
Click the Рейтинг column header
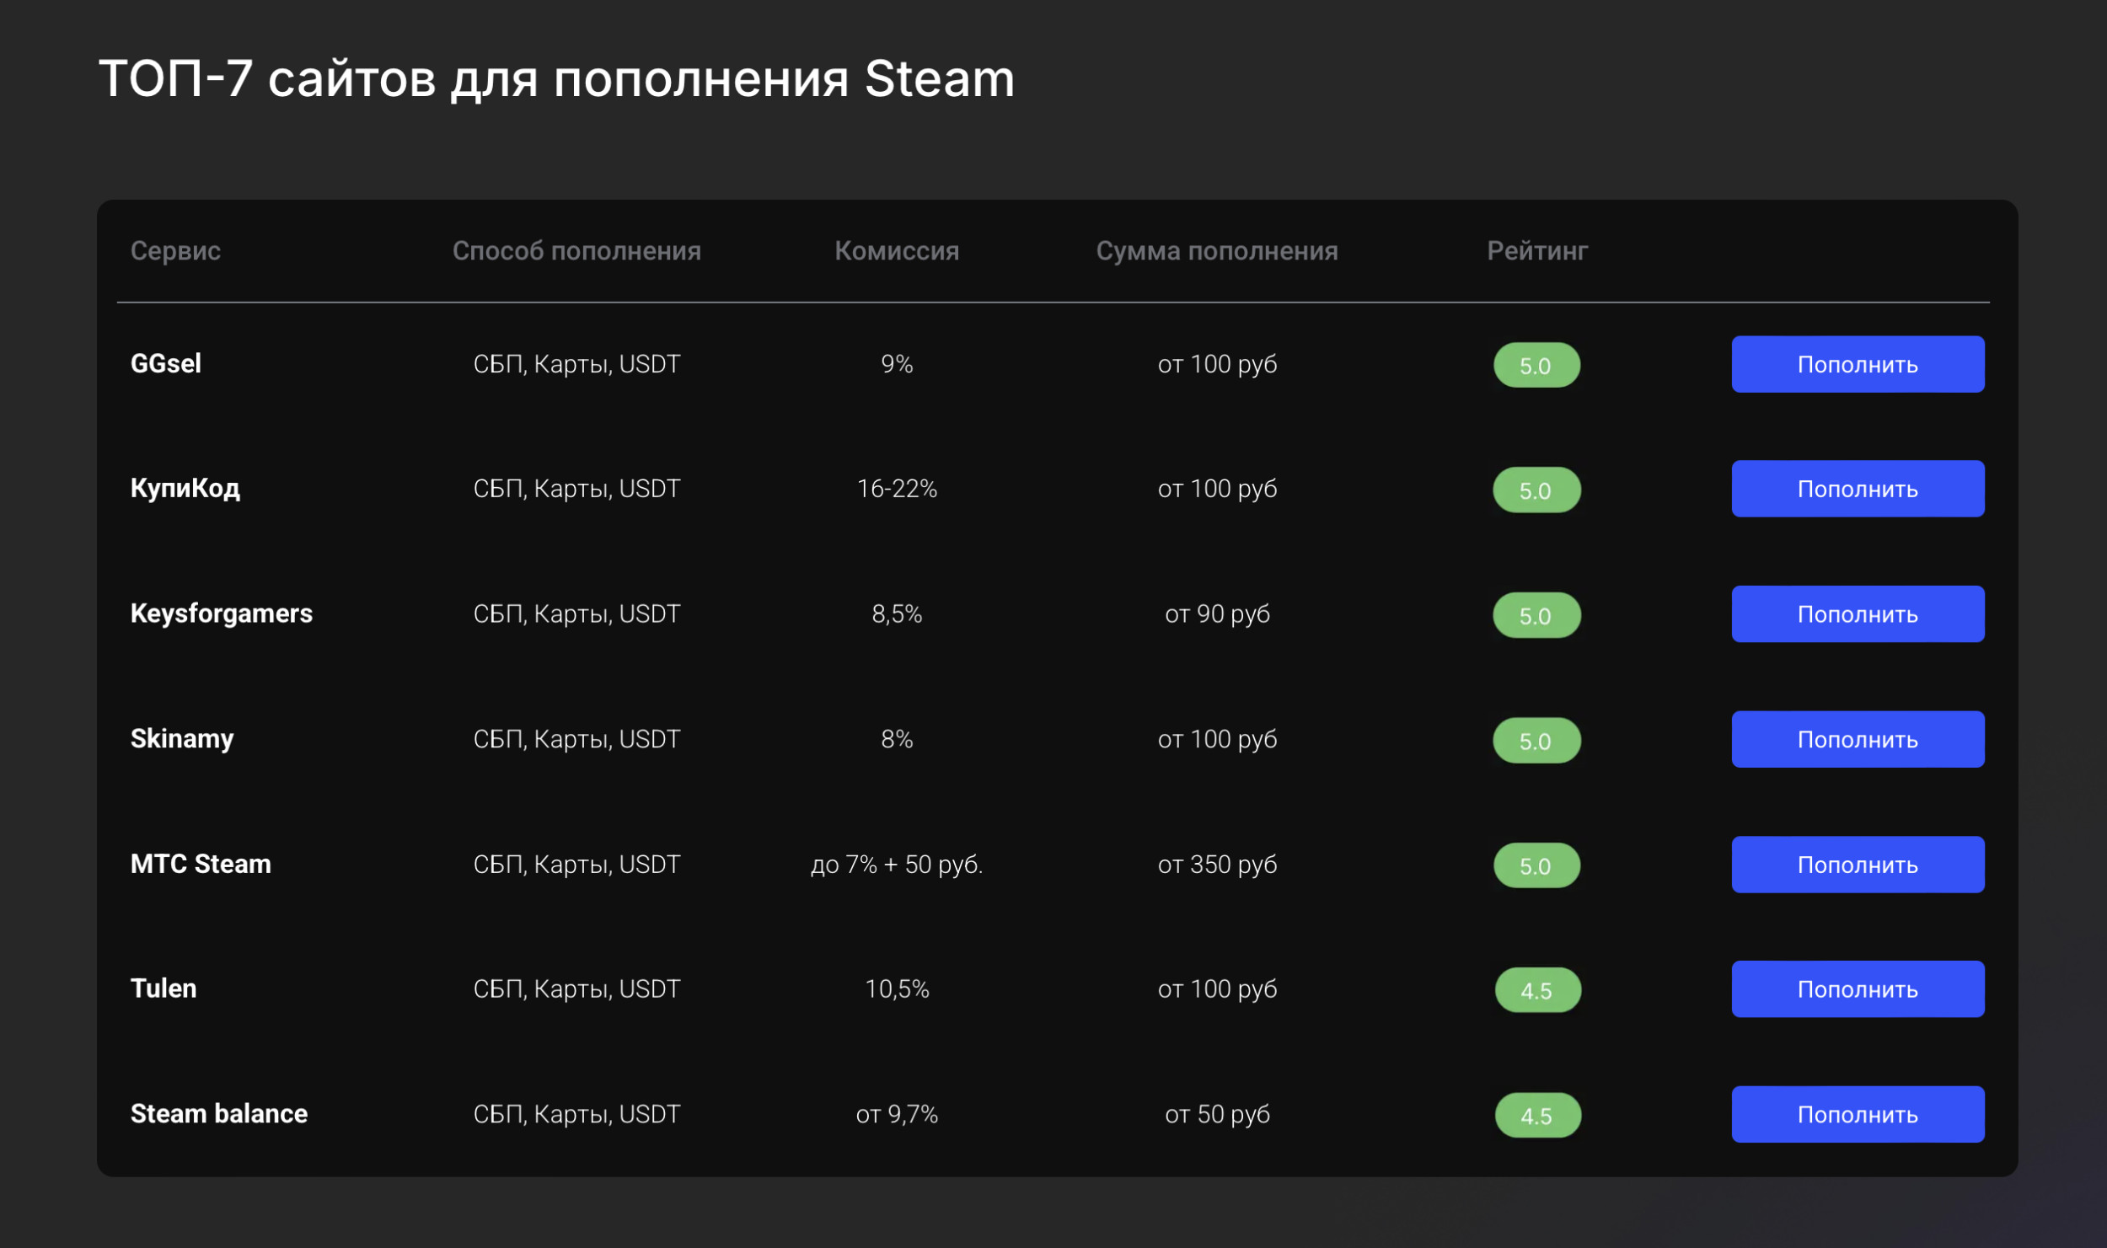pyautogui.click(x=1536, y=250)
